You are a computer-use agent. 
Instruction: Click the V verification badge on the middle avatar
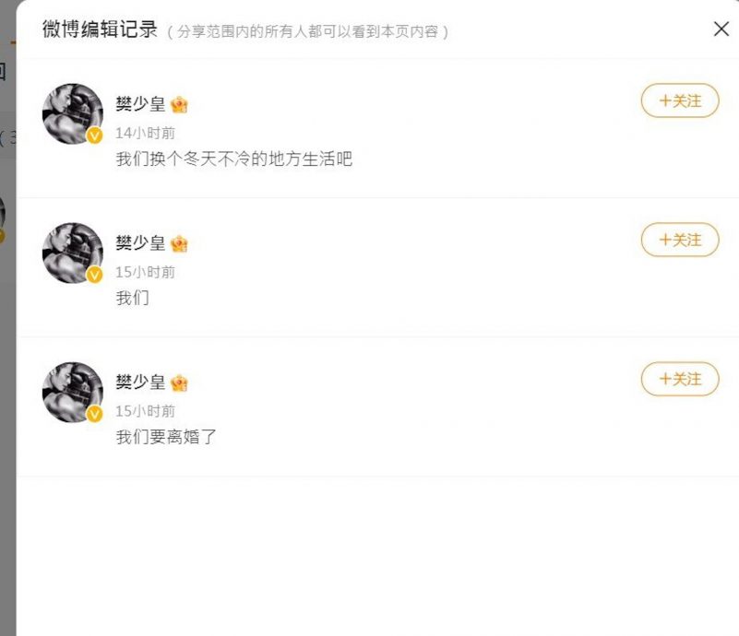(x=92, y=275)
